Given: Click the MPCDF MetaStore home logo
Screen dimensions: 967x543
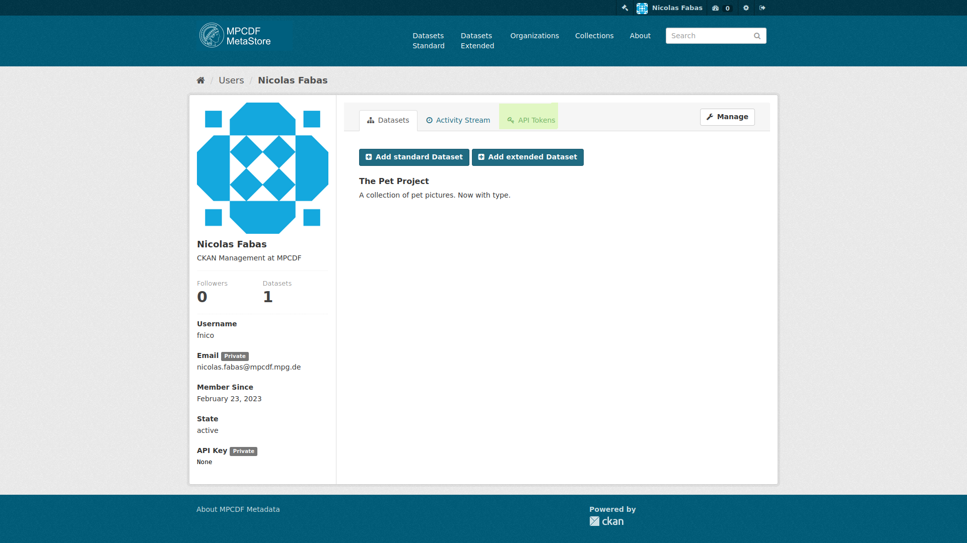Looking at the screenshot, I should 235,35.
